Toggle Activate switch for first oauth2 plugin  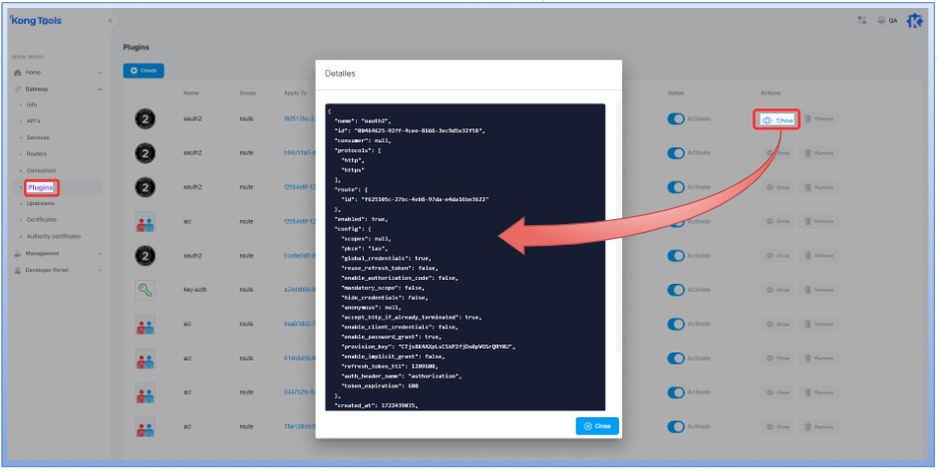(677, 119)
